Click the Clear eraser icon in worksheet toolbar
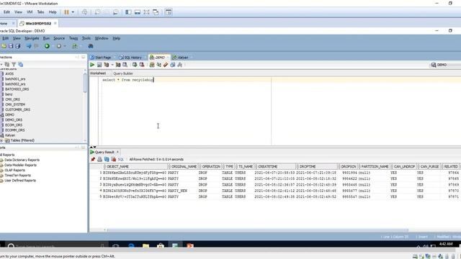 point(166,65)
